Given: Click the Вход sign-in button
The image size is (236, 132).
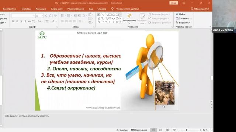Looking at the screenshot, I should (174, 3).
